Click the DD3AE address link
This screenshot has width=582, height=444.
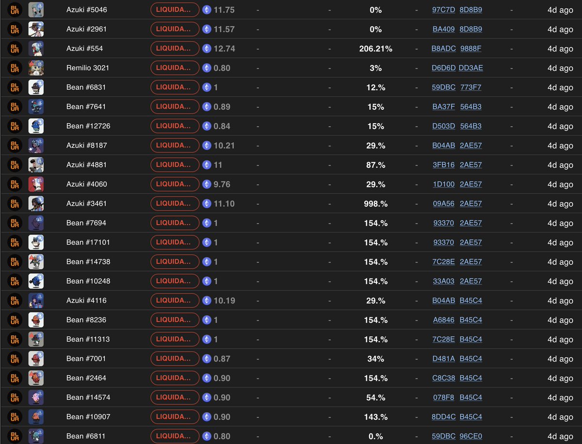tap(471, 68)
